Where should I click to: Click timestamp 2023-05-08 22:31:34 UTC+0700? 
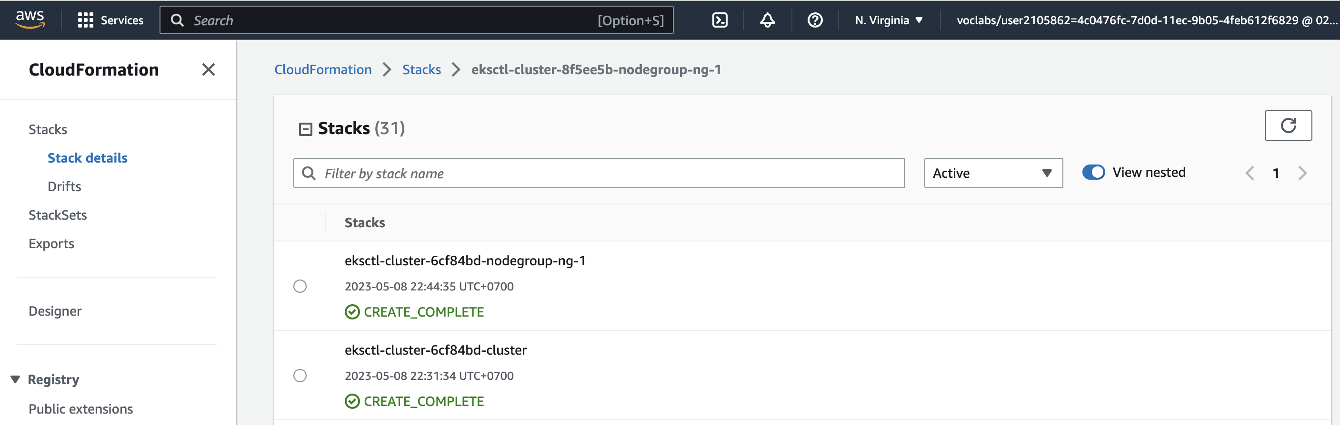(429, 376)
